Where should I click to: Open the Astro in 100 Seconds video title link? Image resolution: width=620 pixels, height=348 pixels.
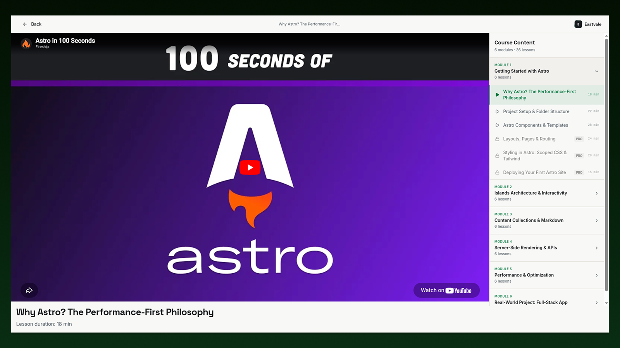click(65, 41)
